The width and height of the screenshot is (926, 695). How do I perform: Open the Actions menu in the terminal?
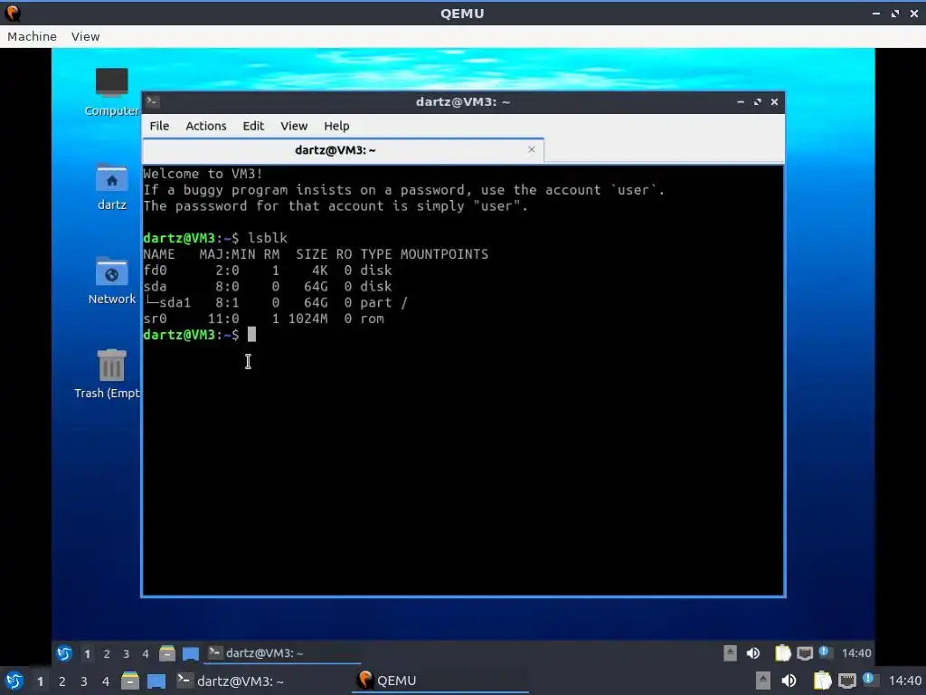pyautogui.click(x=206, y=126)
